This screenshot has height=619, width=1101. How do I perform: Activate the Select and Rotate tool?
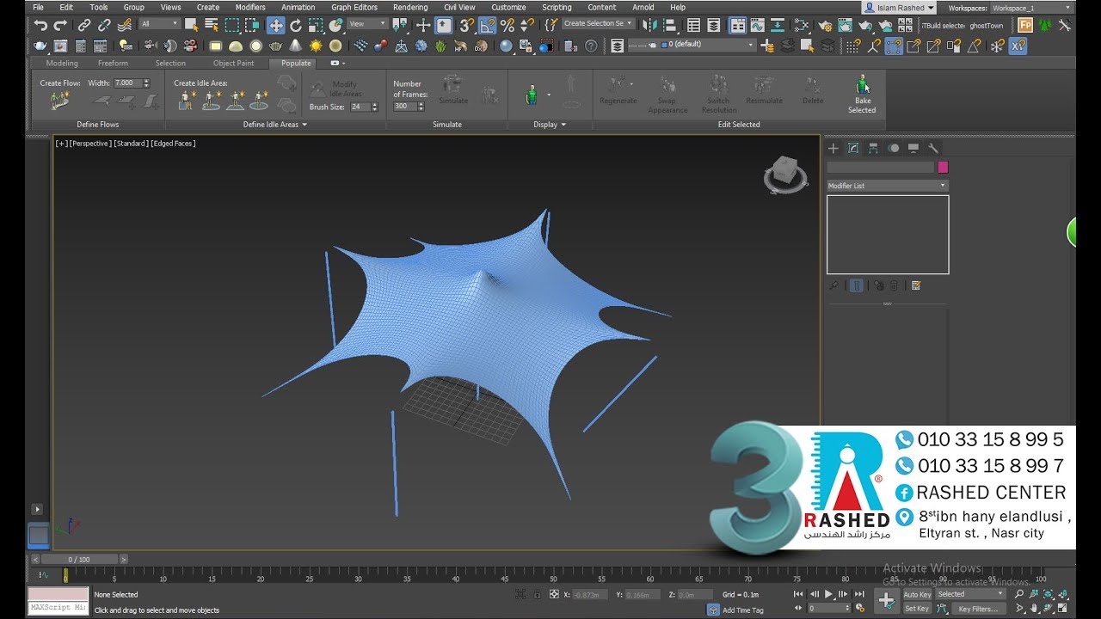pos(295,25)
